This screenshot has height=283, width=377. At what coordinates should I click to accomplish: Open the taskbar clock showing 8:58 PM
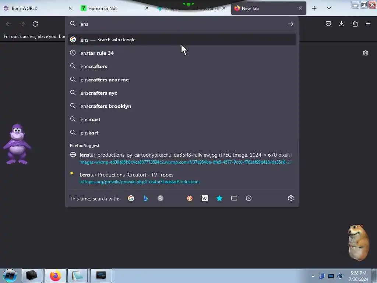pos(358,276)
